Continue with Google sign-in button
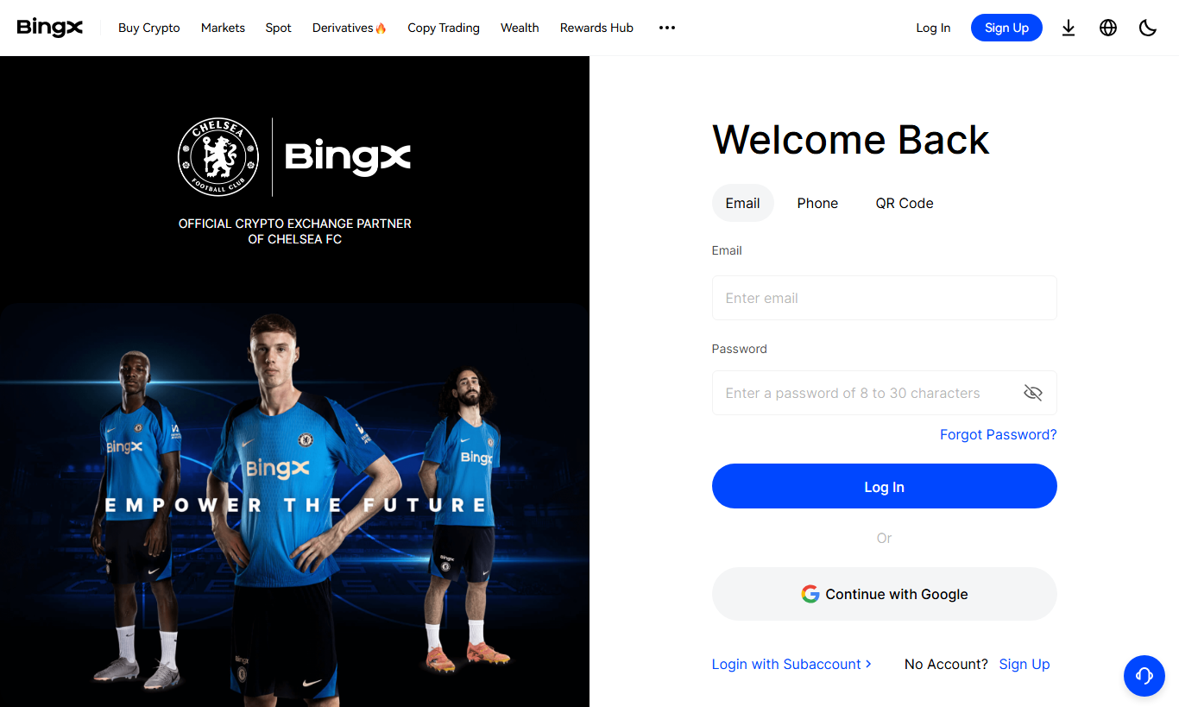Viewport: 1179px width, 707px height. pyautogui.click(x=885, y=594)
